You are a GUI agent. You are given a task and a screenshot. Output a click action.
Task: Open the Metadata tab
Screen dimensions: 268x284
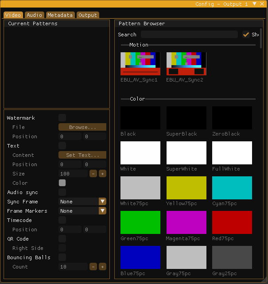[x=60, y=15]
